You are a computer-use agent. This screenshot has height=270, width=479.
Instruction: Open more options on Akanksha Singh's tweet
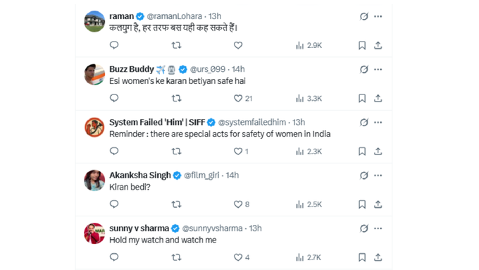tap(378, 176)
